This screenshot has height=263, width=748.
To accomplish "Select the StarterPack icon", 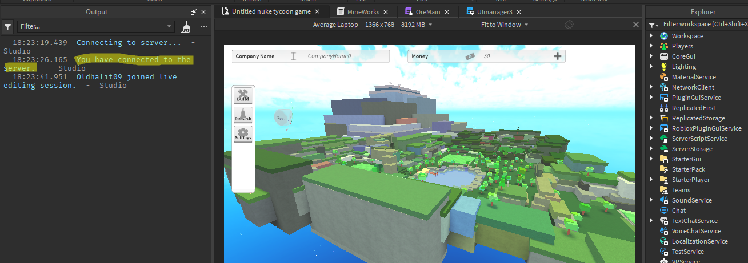I will pyautogui.click(x=664, y=169).
